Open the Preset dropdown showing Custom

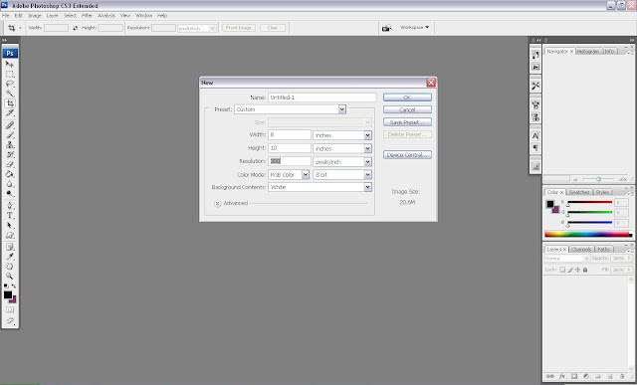click(290, 109)
